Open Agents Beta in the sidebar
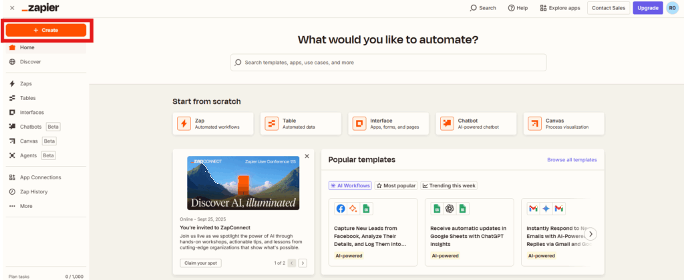 (x=46, y=155)
